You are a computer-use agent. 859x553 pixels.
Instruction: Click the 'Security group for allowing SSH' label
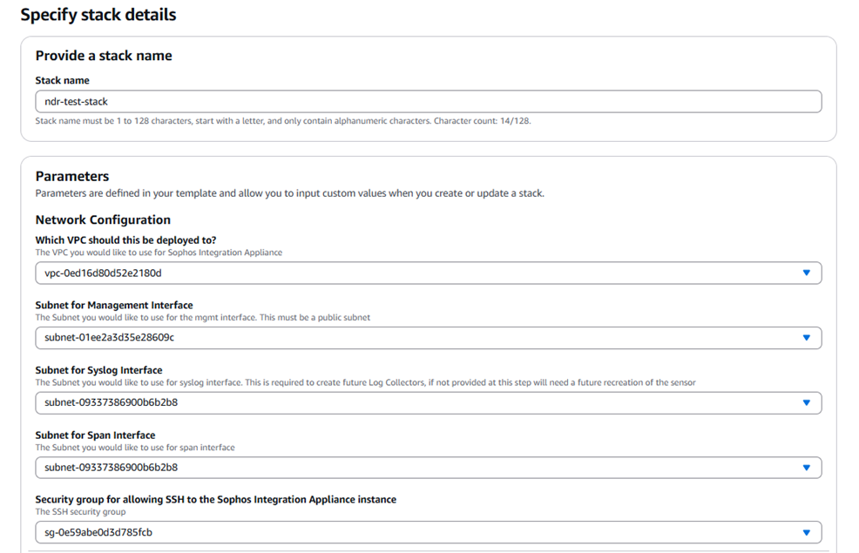(x=215, y=500)
